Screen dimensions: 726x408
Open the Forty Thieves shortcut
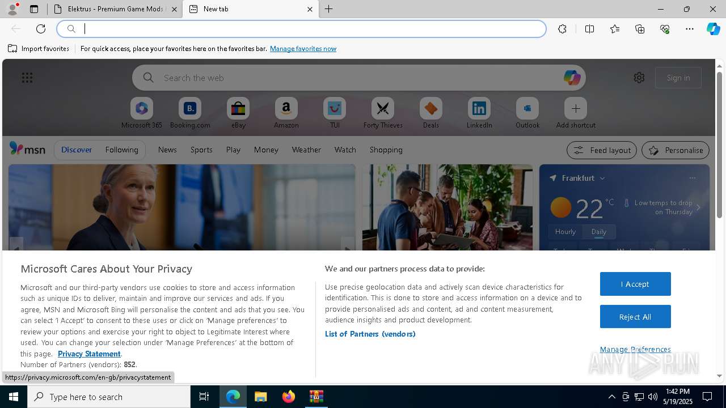383,113
